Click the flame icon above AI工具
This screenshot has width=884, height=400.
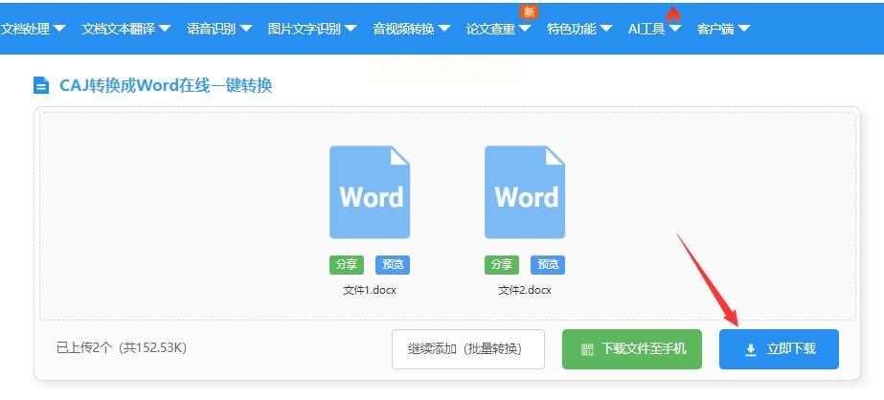[672, 13]
